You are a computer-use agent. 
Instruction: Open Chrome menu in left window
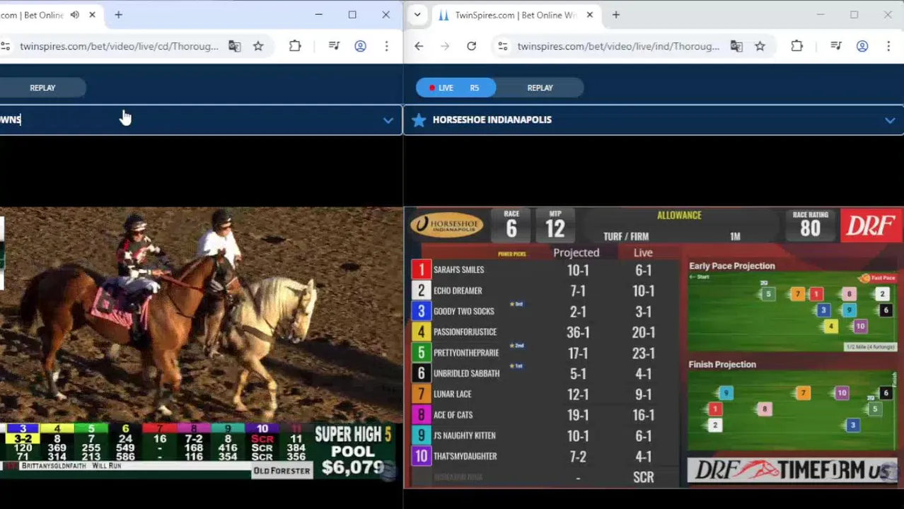[386, 46]
